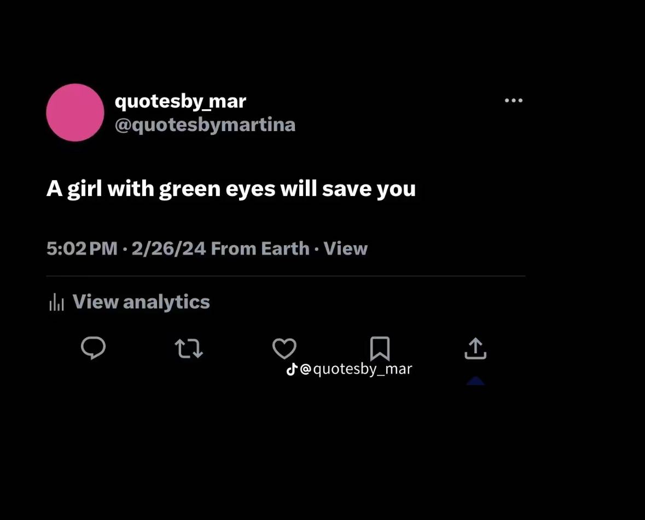Image resolution: width=645 pixels, height=520 pixels.
Task: Click the 2/26/24 date
Action: pos(168,249)
